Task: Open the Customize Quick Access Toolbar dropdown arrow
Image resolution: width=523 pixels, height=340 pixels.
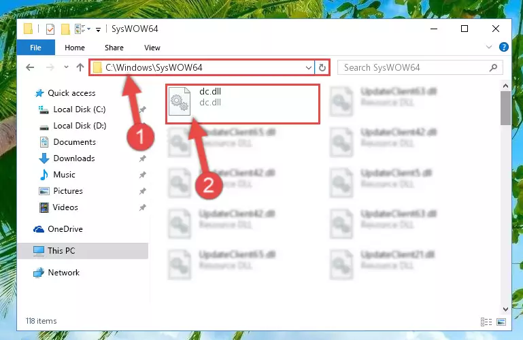Action: 98,30
